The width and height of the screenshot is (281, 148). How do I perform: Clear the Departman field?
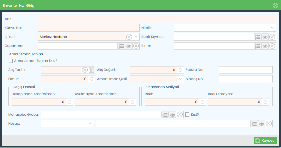(136, 46)
